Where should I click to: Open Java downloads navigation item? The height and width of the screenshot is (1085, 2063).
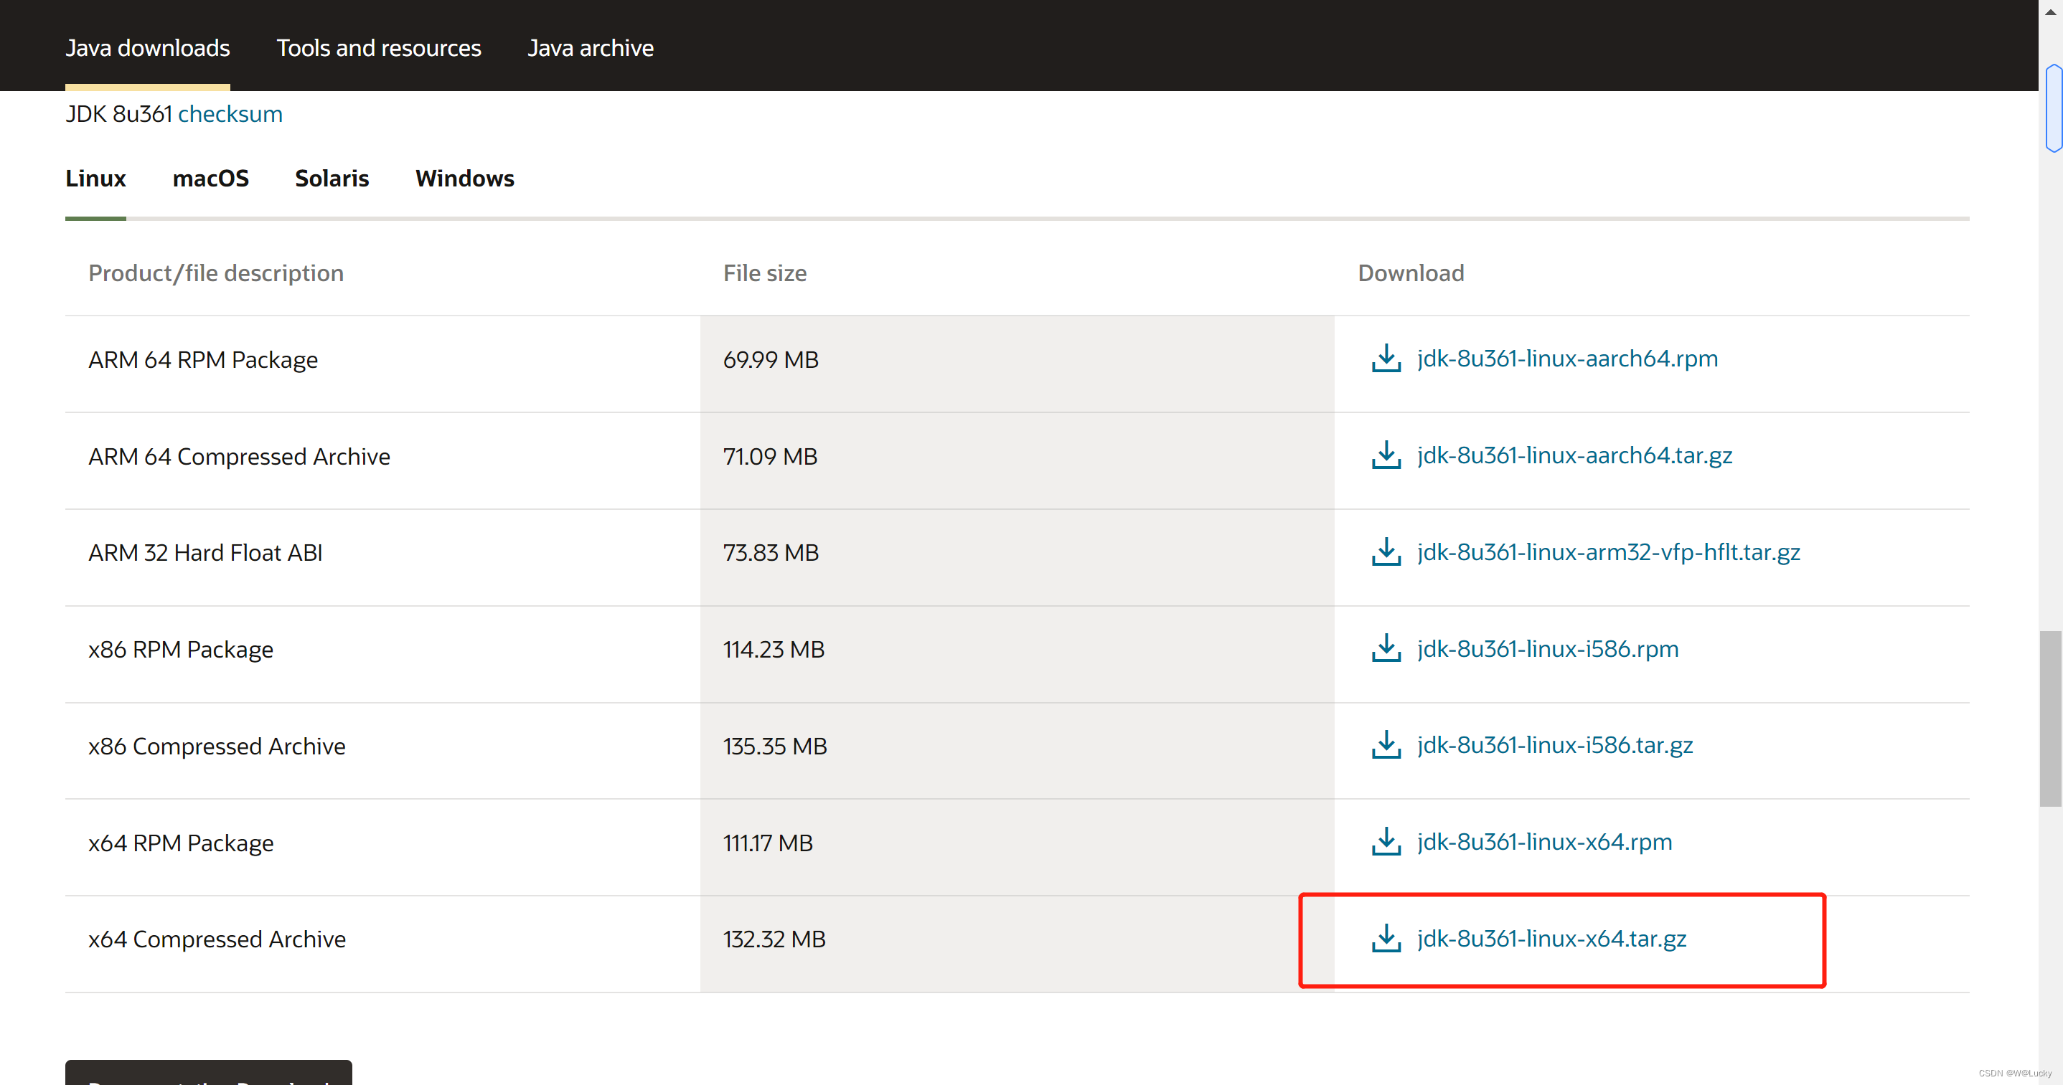pos(147,48)
